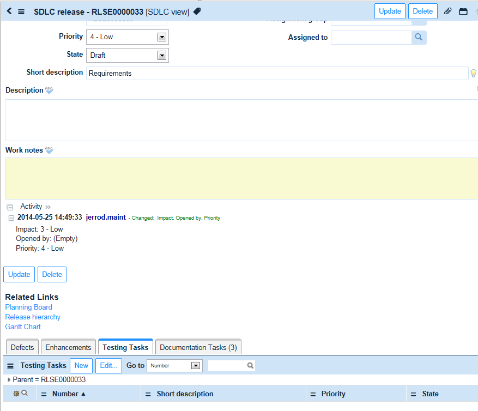This screenshot has width=478, height=411.
Task: Open the State dropdown showing Draft
Action: pos(161,55)
